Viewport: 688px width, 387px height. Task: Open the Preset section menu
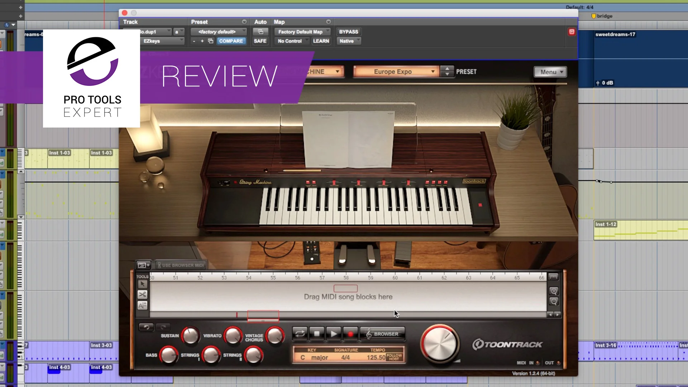[x=244, y=22]
